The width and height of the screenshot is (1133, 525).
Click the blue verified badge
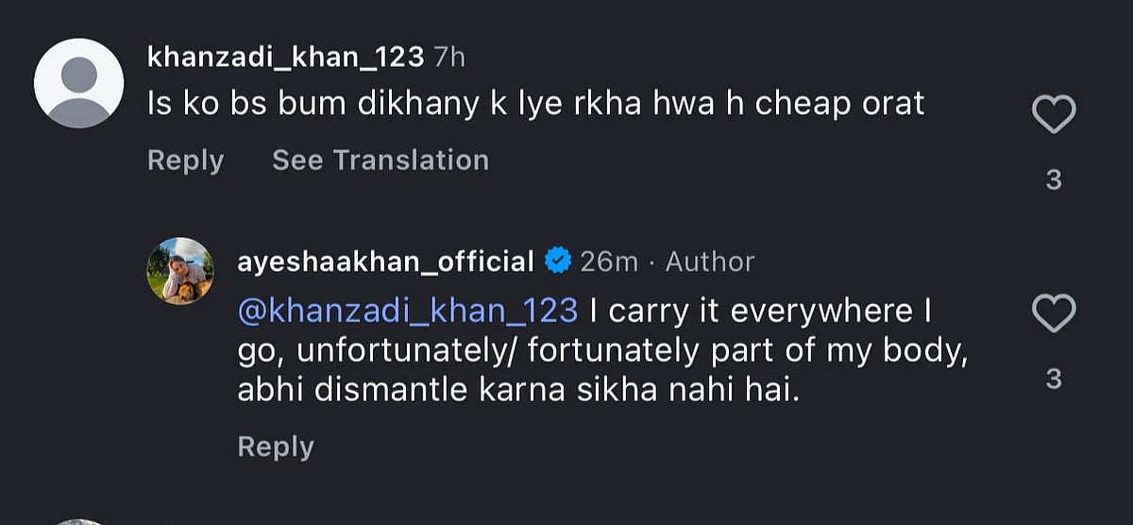558,261
